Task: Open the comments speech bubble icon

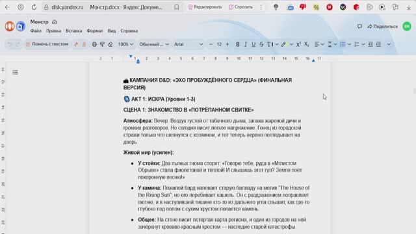Action: [x=359, y=26]
